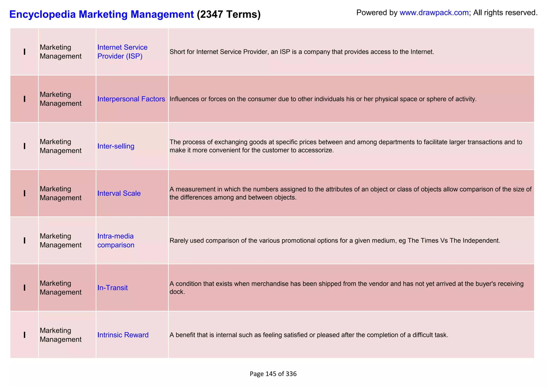
Task: Open the www.drawpack.com link
Action: coord(434,13)
